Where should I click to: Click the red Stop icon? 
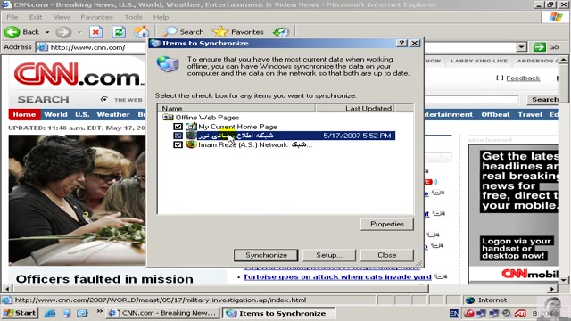pos(95,32)
